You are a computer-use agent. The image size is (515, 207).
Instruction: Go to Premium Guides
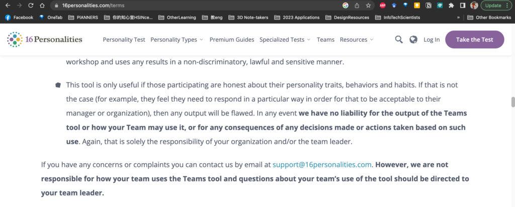(x=232, y=40)
